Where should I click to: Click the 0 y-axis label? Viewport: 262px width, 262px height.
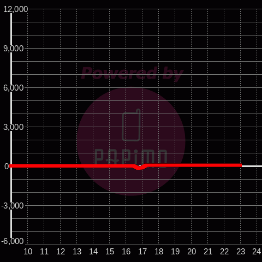click(7, 166)
